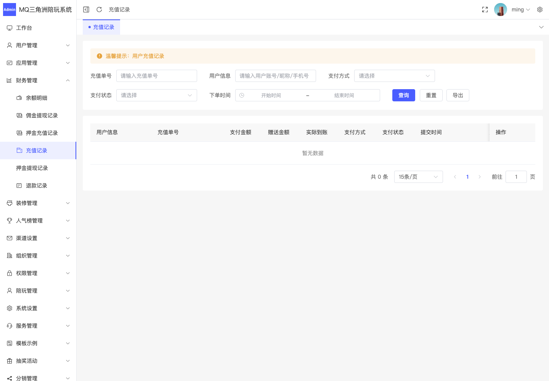Open the settings gear in the header
Screen dimensions: 549x381
pyautogui.click(x=540, y=10)
